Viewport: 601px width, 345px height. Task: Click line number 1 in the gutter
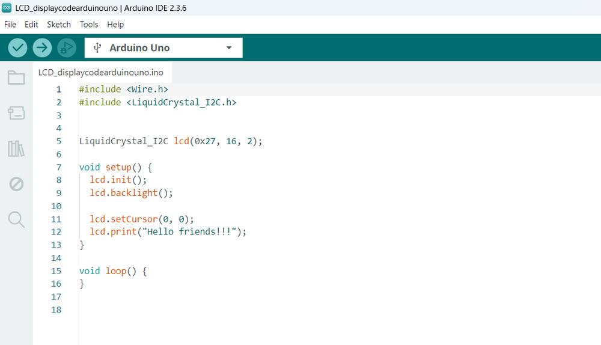[59, 90]
